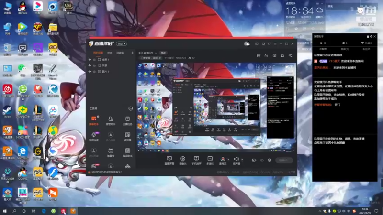Click the stream preview area
383x215 pixels.
(x=216, y=107)
